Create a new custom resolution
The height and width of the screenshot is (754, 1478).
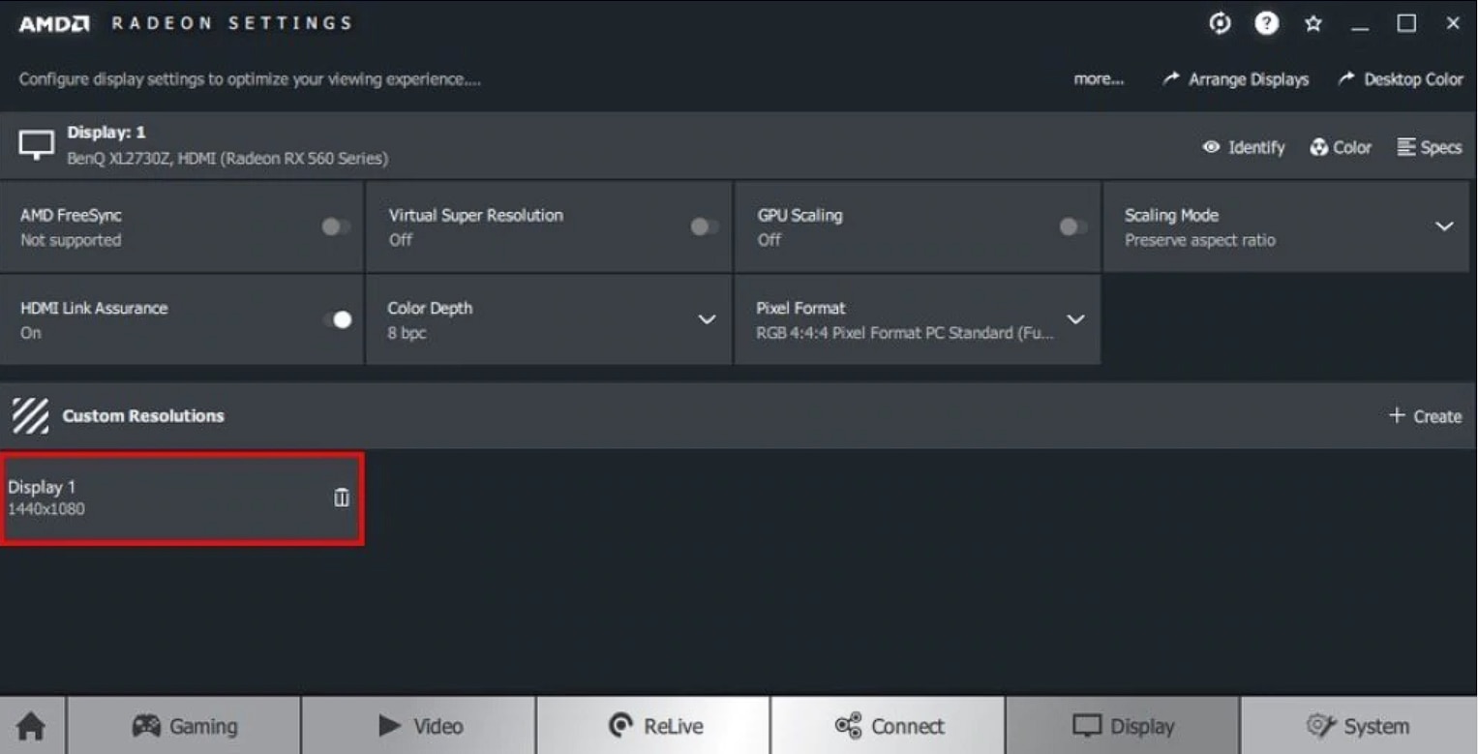1425,416
